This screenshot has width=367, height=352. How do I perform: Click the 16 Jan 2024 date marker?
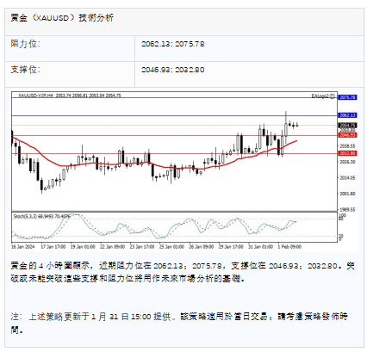(23, 246)
